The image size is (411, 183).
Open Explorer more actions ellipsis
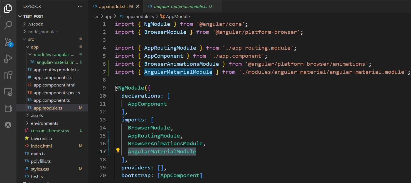[x=80, y=6]
